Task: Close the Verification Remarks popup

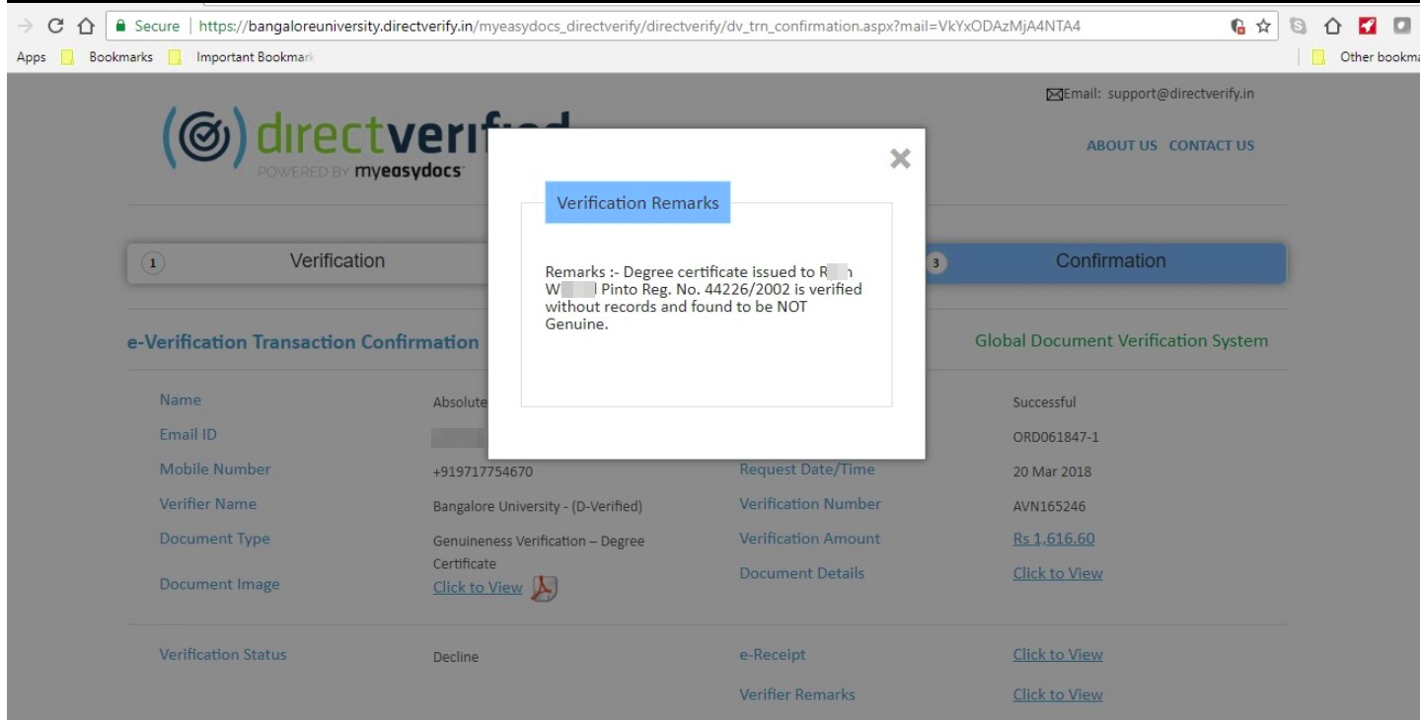Action: click(899, 159)
